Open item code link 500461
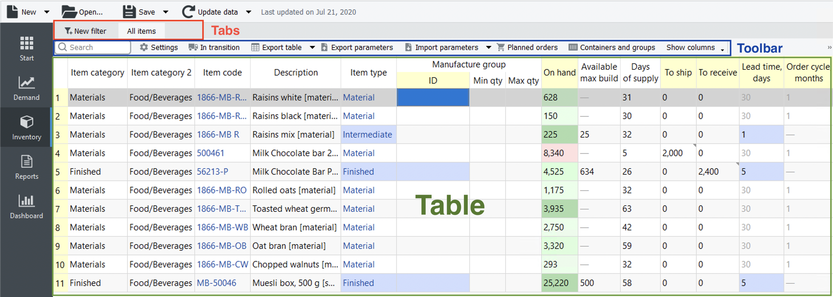The image size is (833, 297). point(211,153)
